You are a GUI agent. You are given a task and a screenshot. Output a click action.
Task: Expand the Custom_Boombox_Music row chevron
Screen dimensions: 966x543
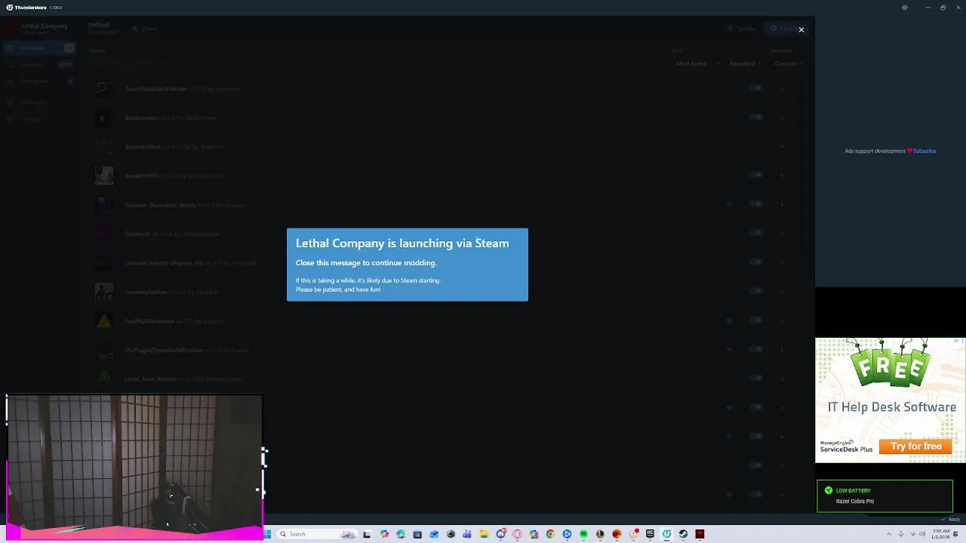tap(783, 205)
